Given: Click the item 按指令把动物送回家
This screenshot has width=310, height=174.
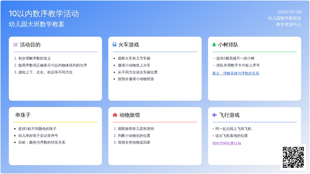Looking at the screenshot, I should tap(134, 142).
